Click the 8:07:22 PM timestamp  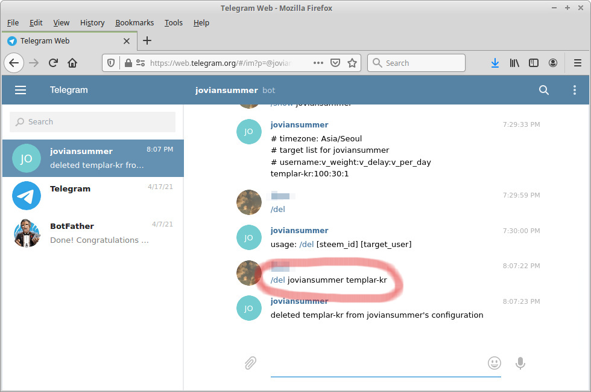pyautogui.click(x=521, y=266)
